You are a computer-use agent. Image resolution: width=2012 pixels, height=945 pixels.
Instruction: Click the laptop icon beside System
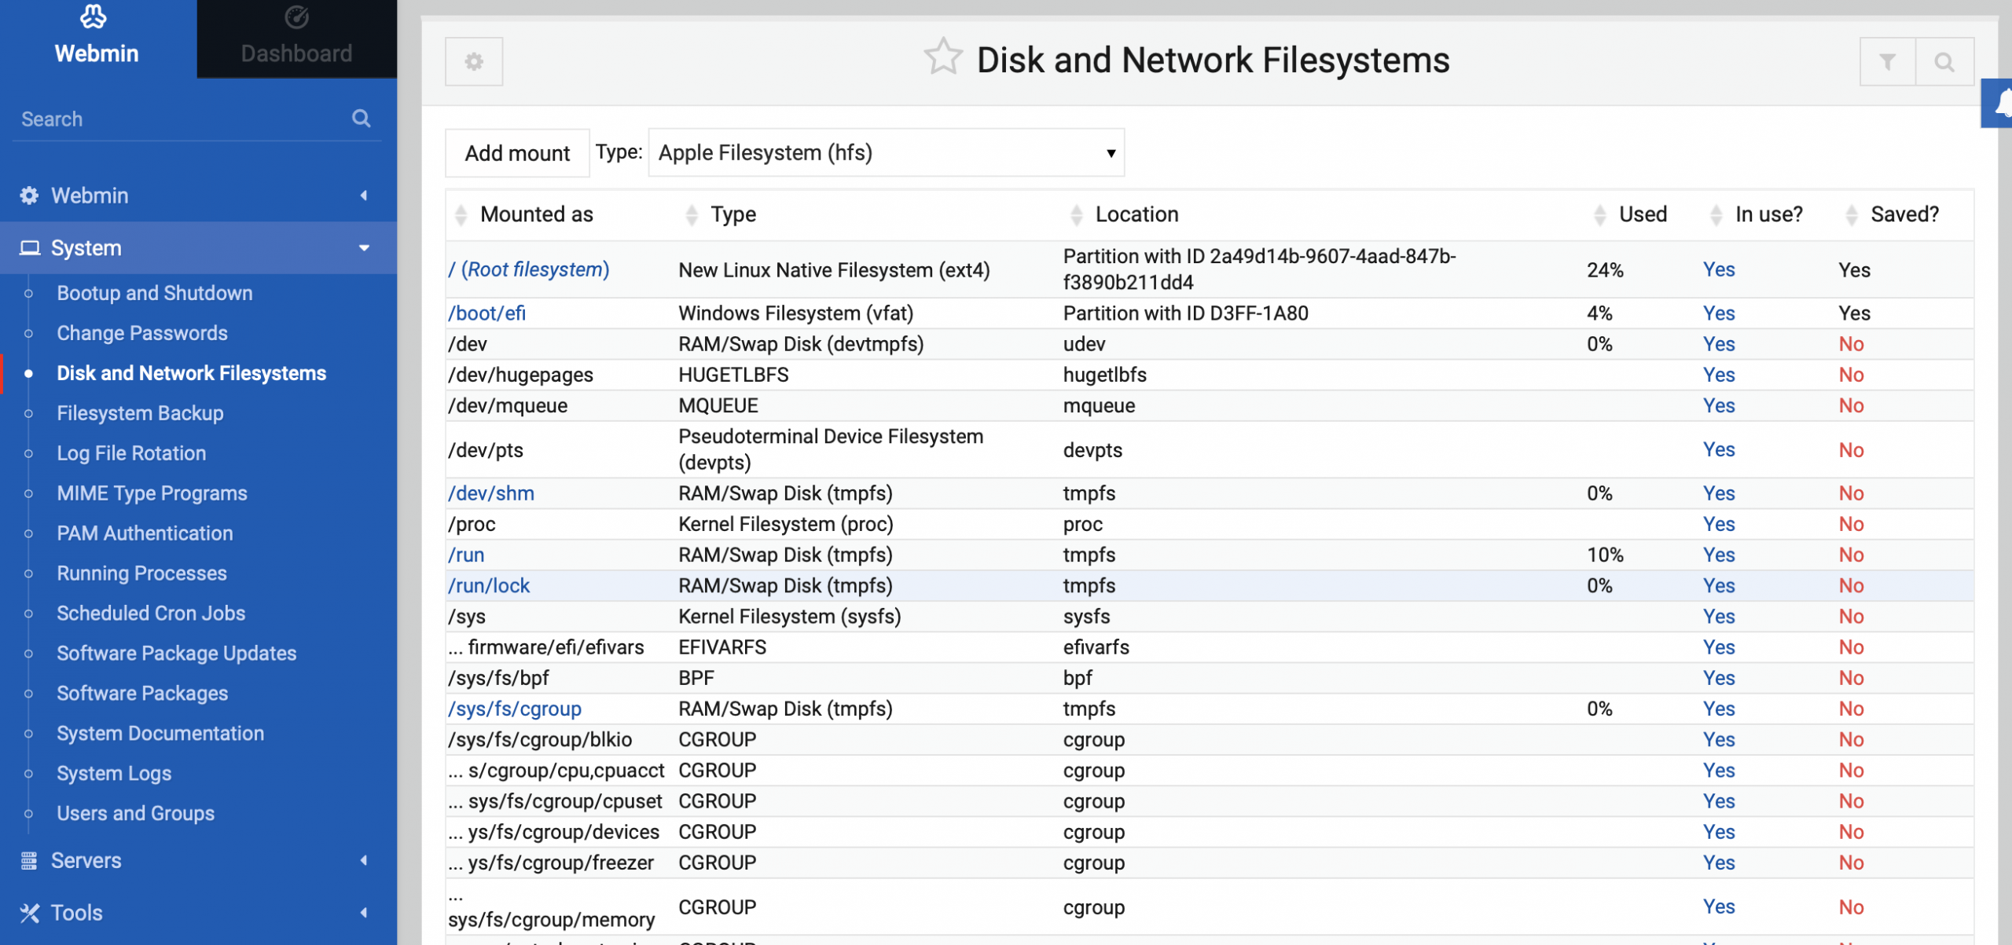pos(30,248)
